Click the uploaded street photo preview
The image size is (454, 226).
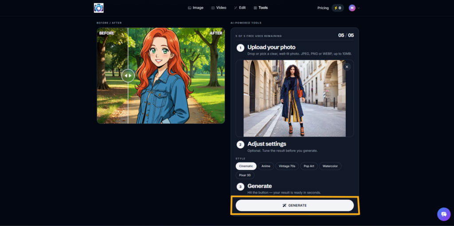[x=294, y=99]
